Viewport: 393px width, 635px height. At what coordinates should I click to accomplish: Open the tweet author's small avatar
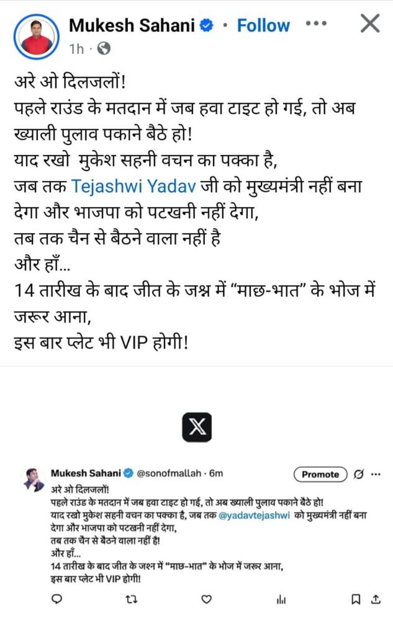click(x=35, y=480)
